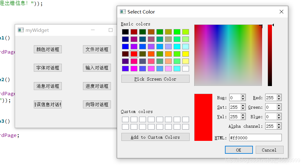Select the dark green swatch in first row

click(x=142, y=32)
